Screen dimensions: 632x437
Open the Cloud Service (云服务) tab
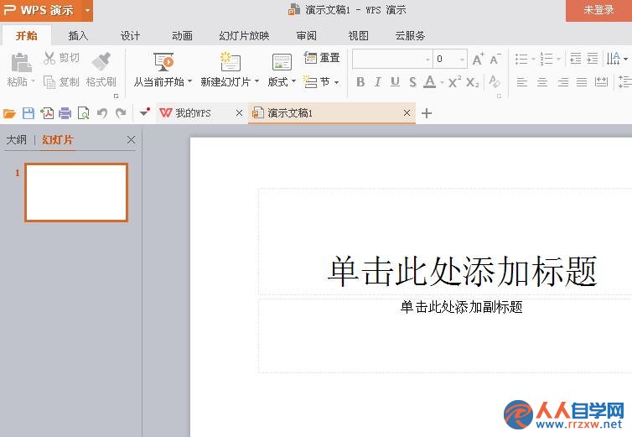coord(410,35)
